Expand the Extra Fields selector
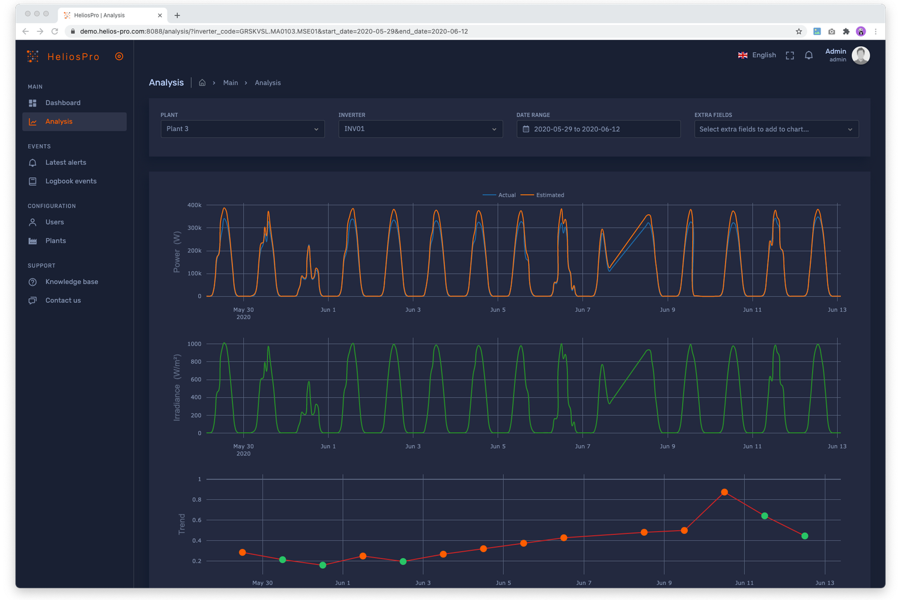The height and width of the screenshot is (600, 901). point(776,129)
